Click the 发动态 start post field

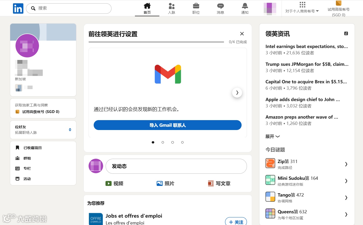click(176, 166)
